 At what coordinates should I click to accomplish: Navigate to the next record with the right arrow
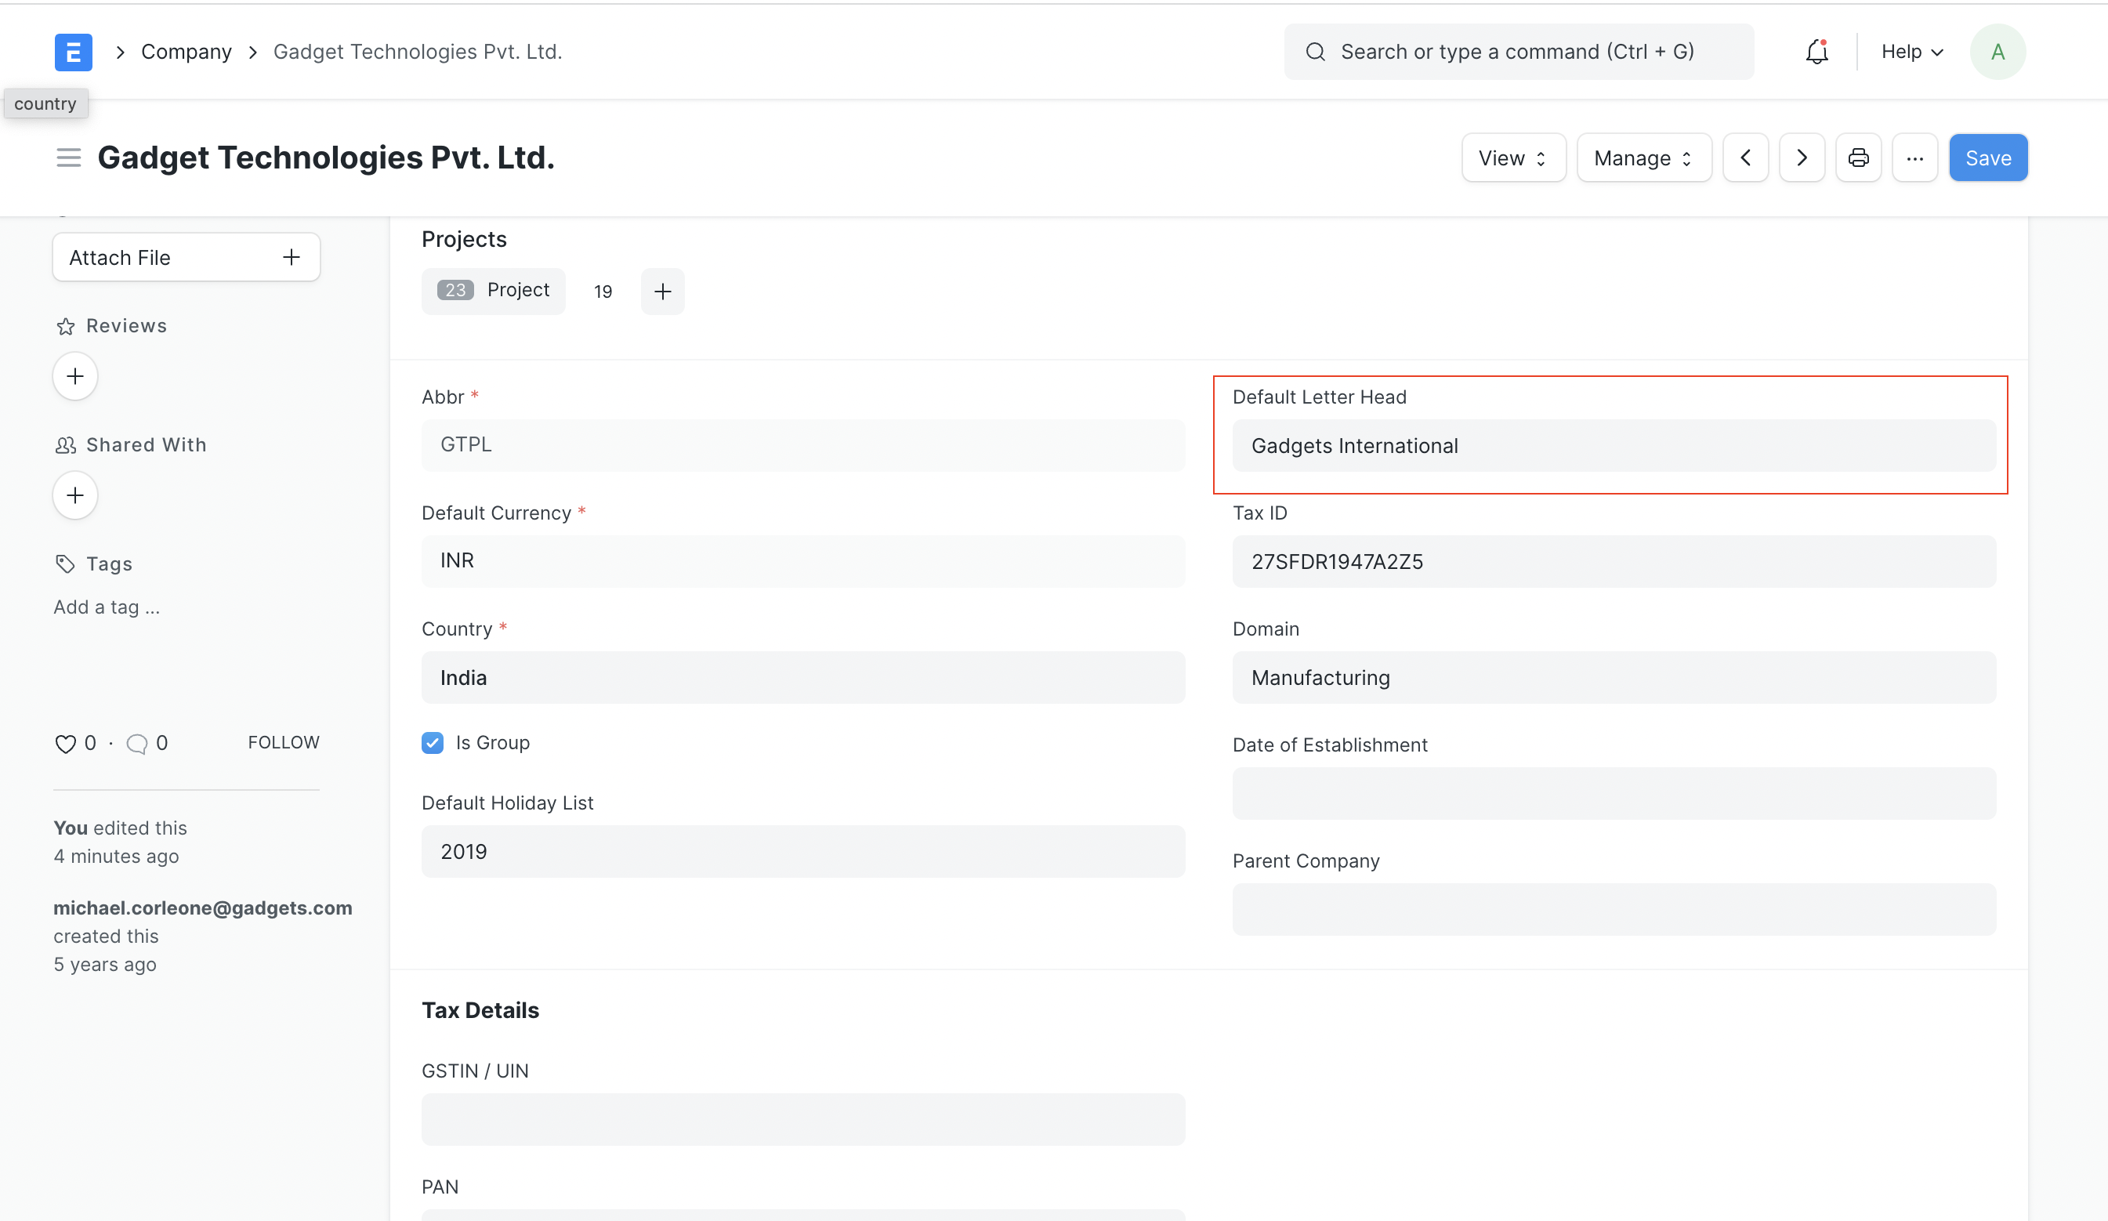(1802, 158)
